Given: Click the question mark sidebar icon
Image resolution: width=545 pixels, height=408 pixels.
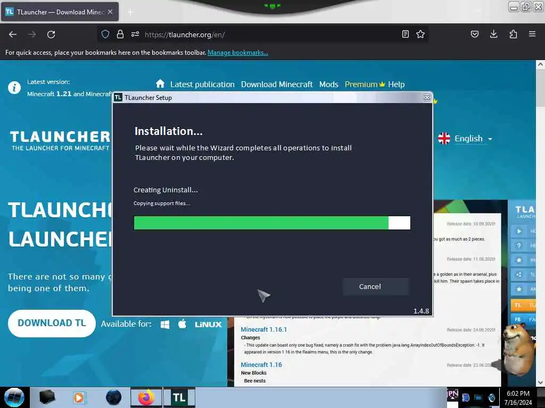Looking at the screenshot, I should (x=519, y=245).
